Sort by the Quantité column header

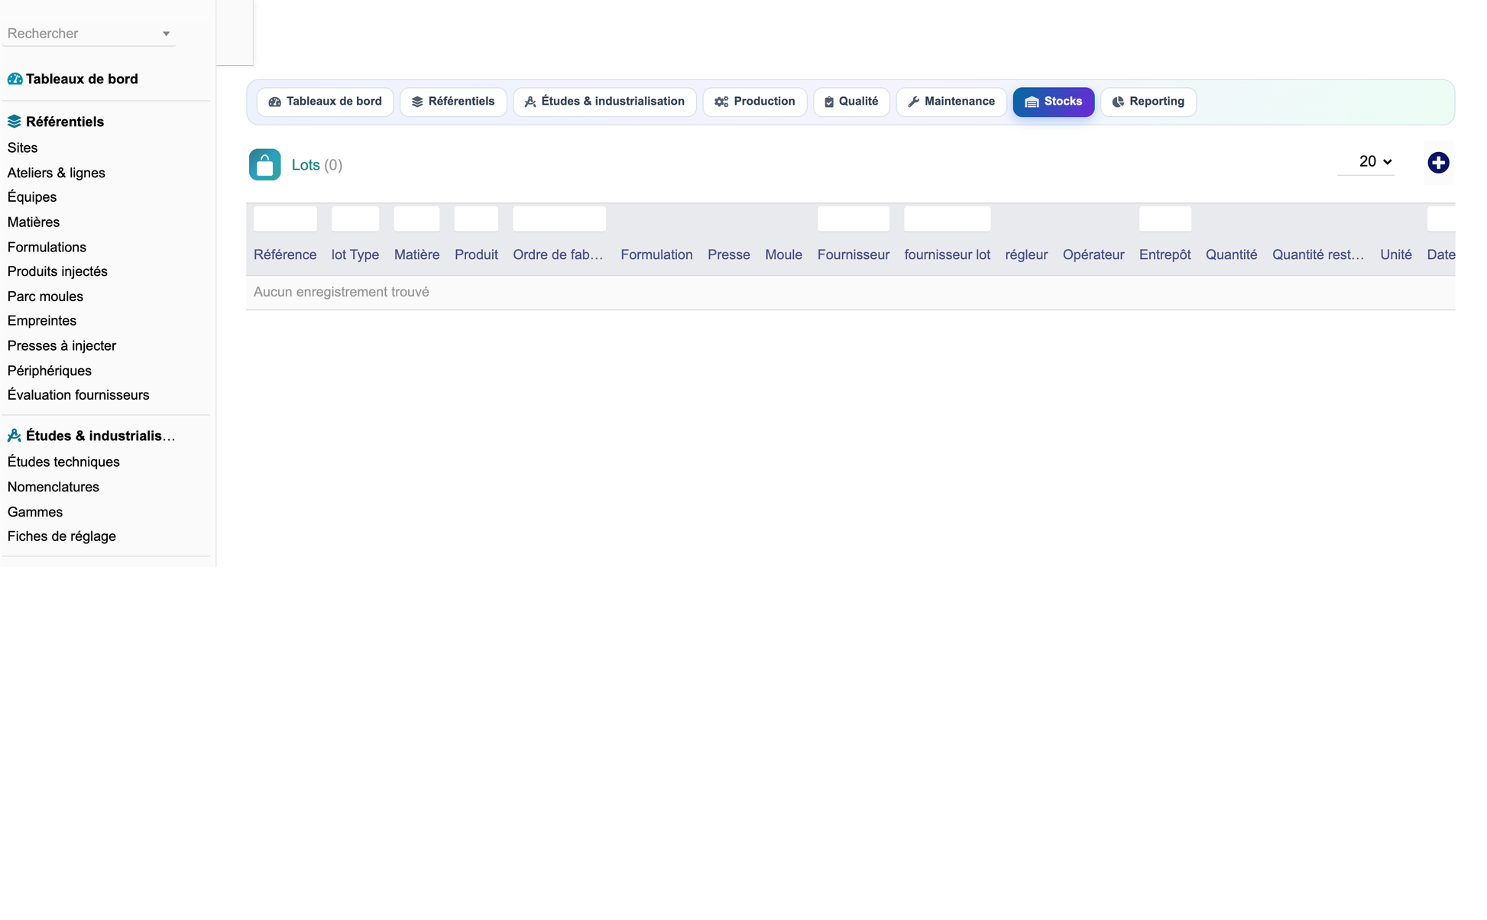pos(1232,254)
